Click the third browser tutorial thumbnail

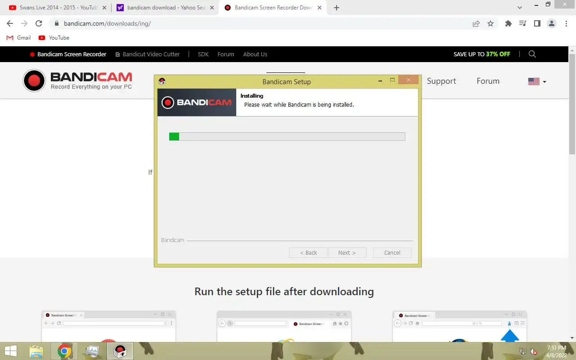pyautogui.click(x=459, y=326)
